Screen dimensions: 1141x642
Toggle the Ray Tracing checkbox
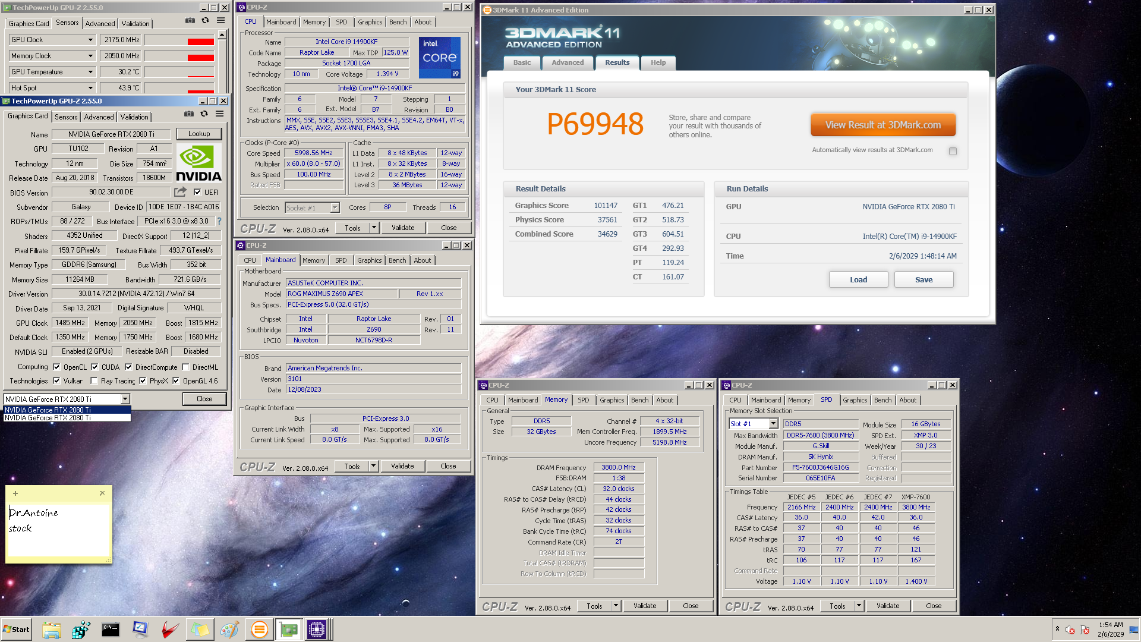coord(94,381)
